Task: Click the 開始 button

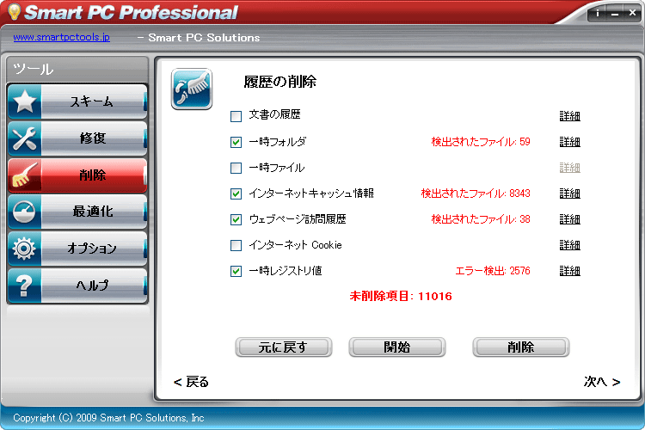Action: tap(397, 347)
